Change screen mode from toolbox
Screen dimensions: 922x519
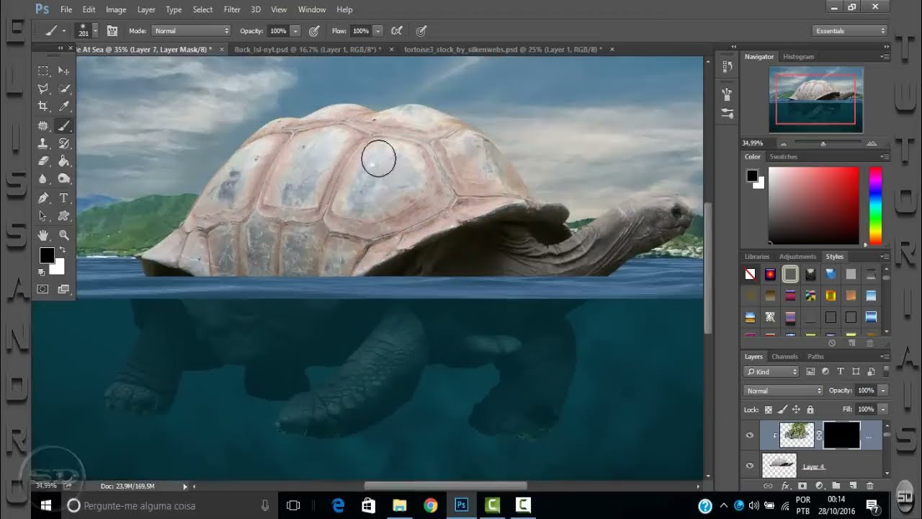[63, 289]
